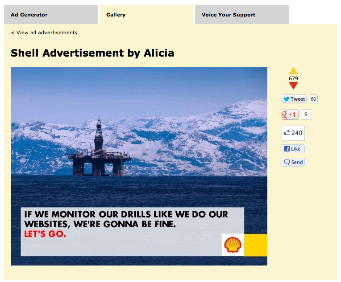The height and width of the screenshot is (282, 341).
Task: Go back via View all advertisements link
Action: click(x=44, y=33)
